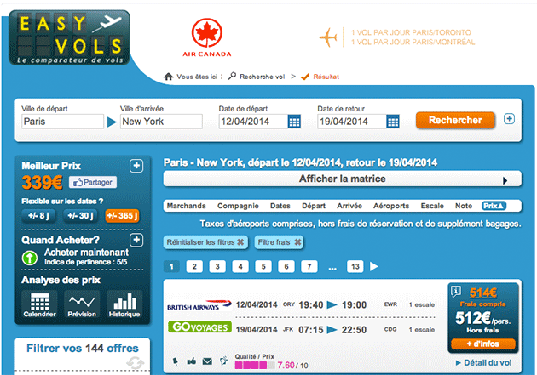Click the Rechercher button

click(x=455, y=120)
